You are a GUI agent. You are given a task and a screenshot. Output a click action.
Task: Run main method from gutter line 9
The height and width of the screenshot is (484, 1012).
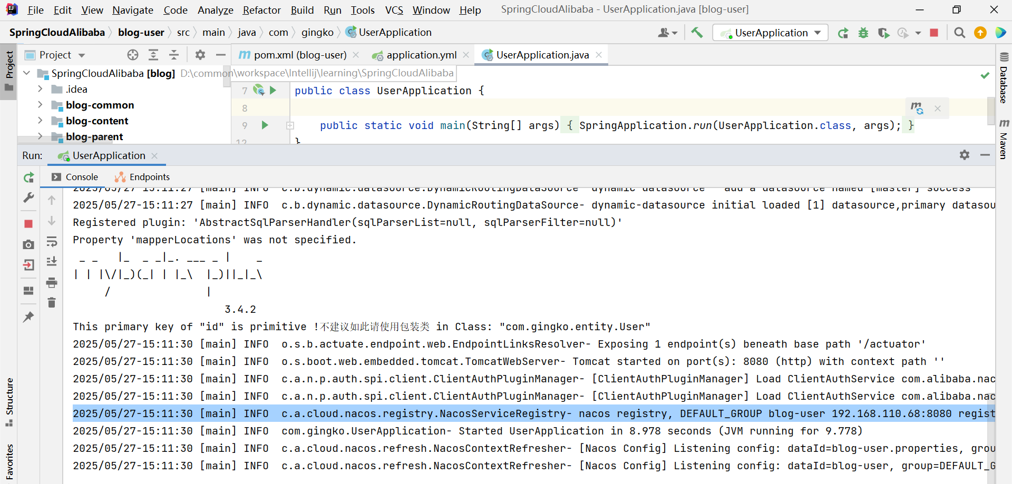coord(265,125)
